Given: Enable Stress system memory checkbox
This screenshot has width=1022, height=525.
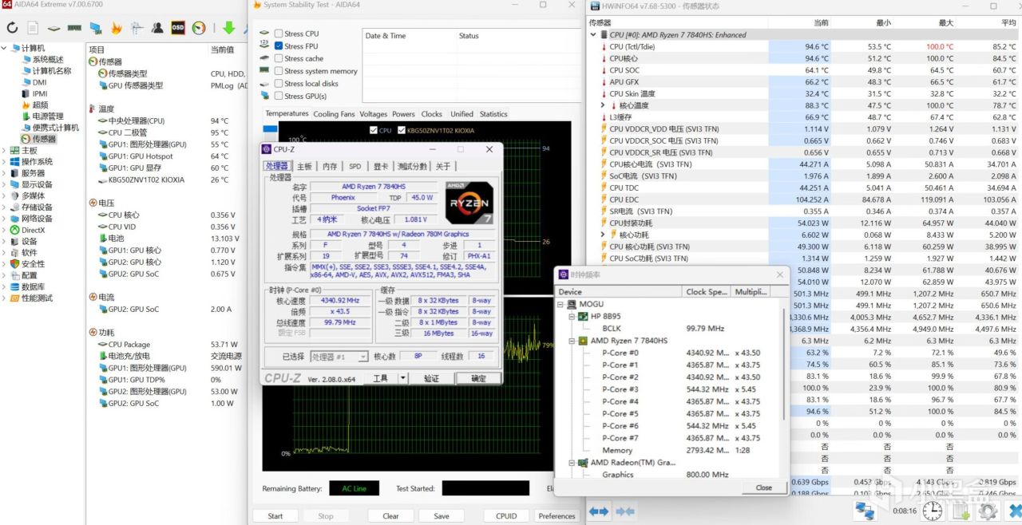Looking at the screenshot, I should pos(279,71).
